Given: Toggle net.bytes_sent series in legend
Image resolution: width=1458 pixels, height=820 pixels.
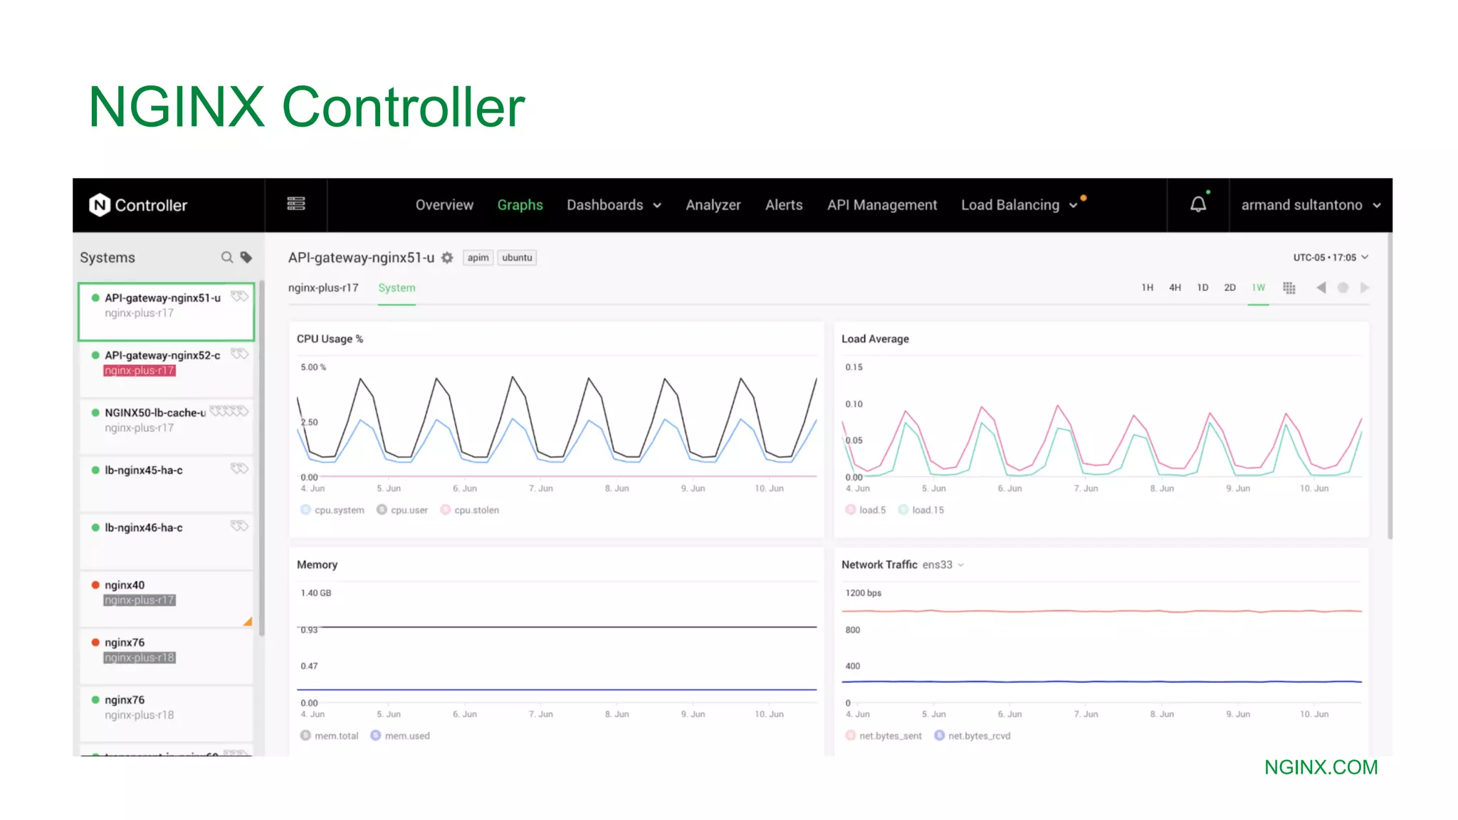Looking at the screenshot, I should click(883, 736).
